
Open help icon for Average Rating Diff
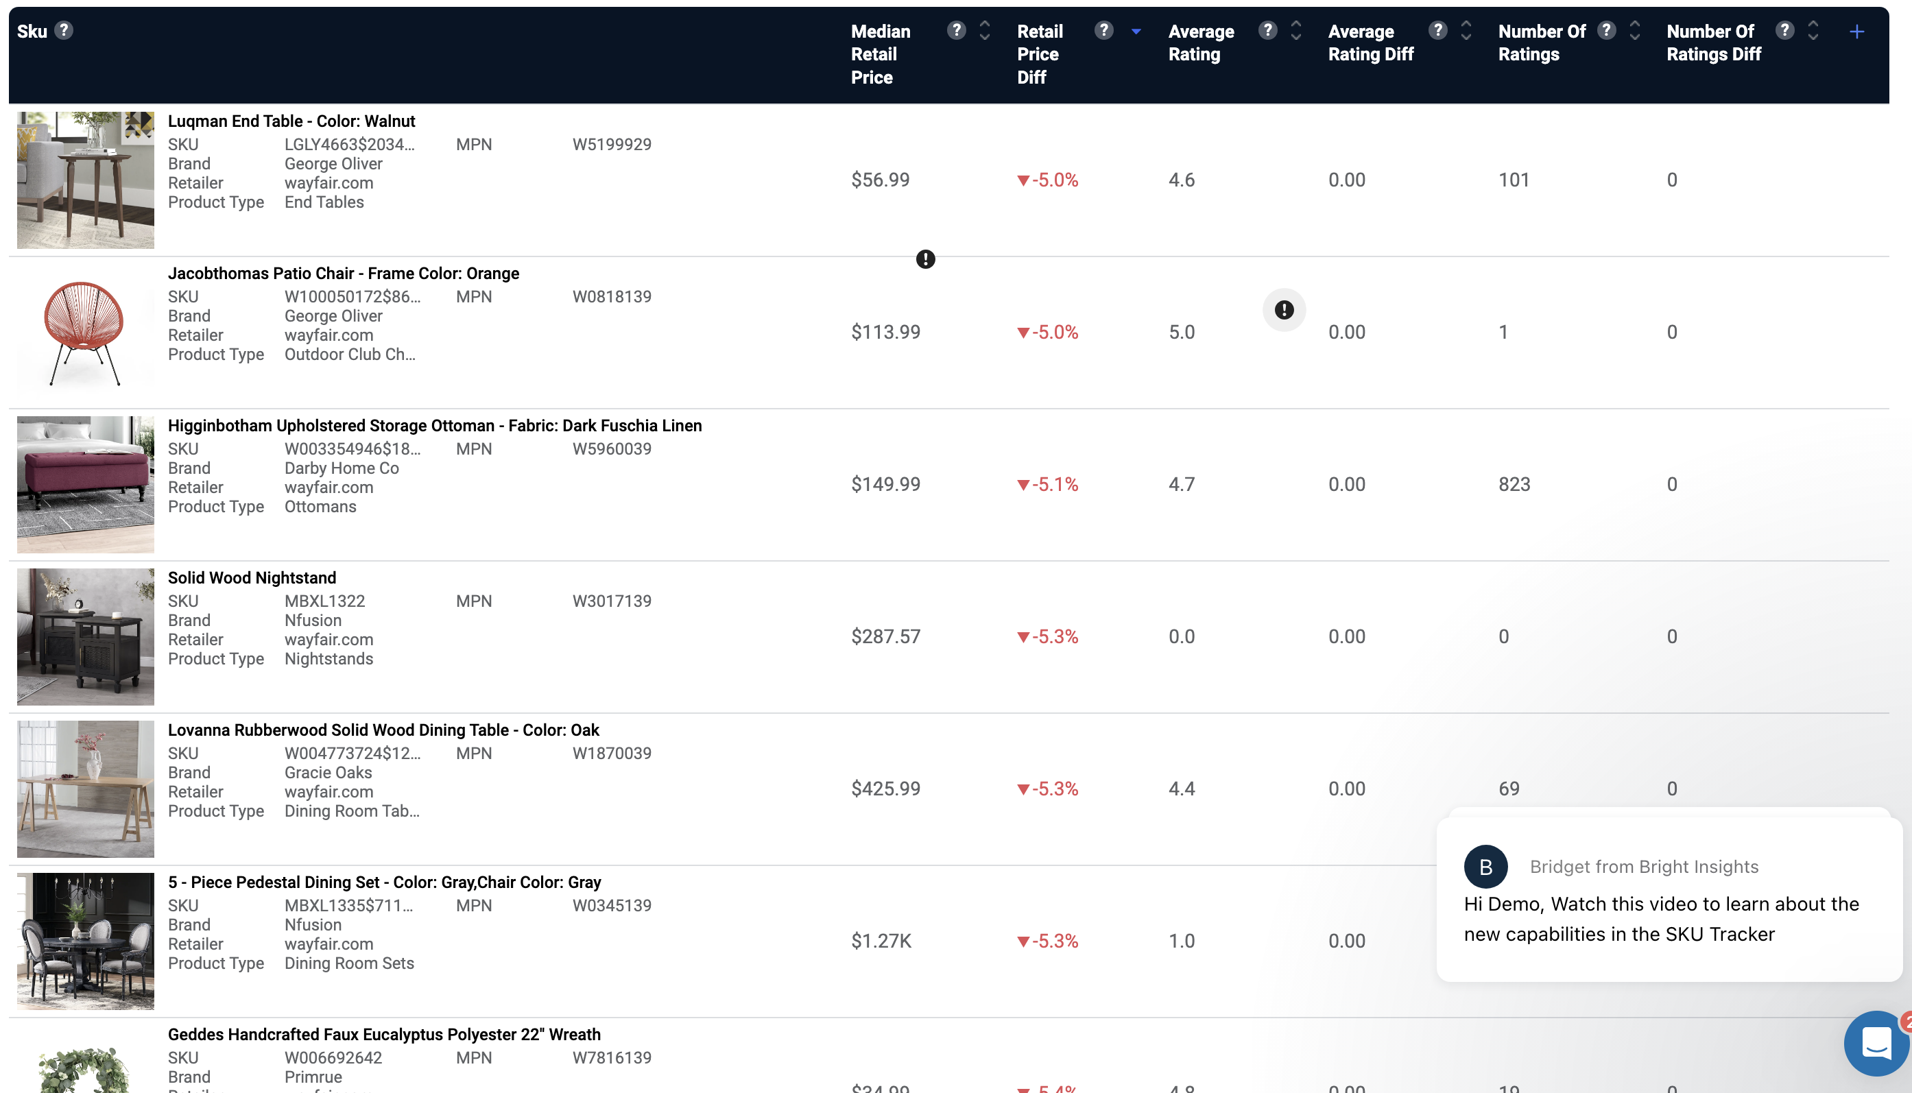[1437, 30]
